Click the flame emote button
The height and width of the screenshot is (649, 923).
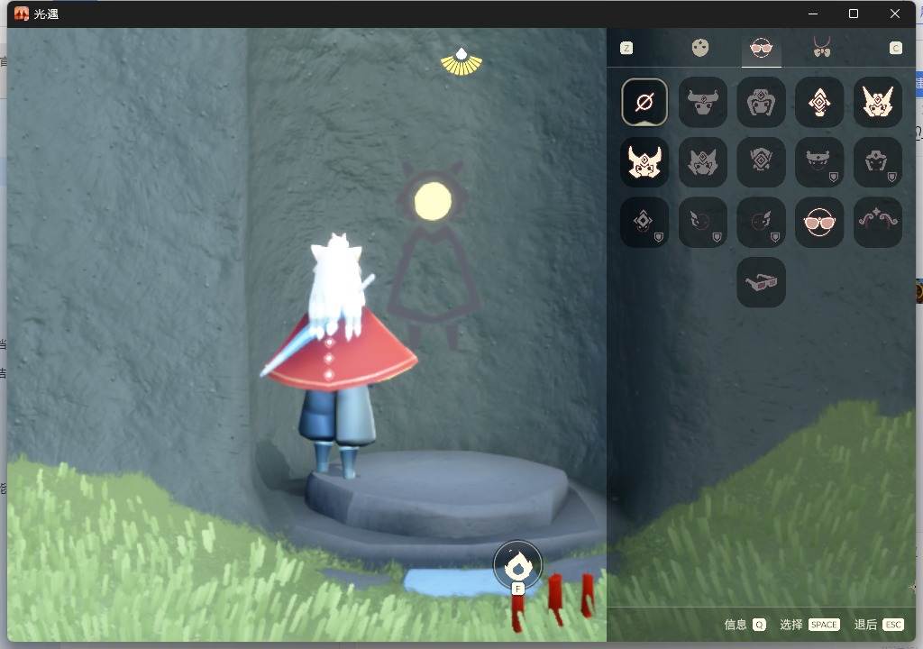tap(517, 565)
